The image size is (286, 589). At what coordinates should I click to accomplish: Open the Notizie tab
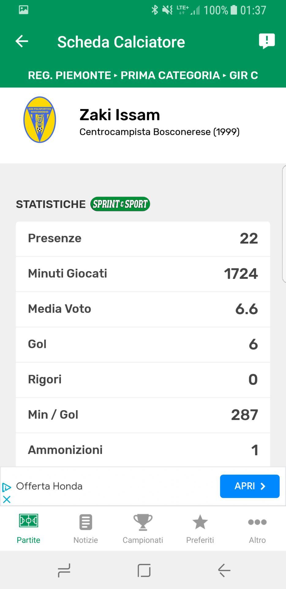(86, 528)
